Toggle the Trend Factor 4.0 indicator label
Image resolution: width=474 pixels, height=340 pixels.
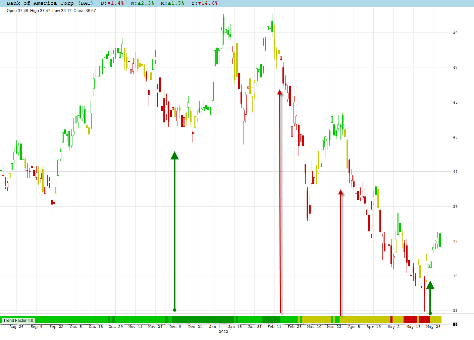click(18, 320)
